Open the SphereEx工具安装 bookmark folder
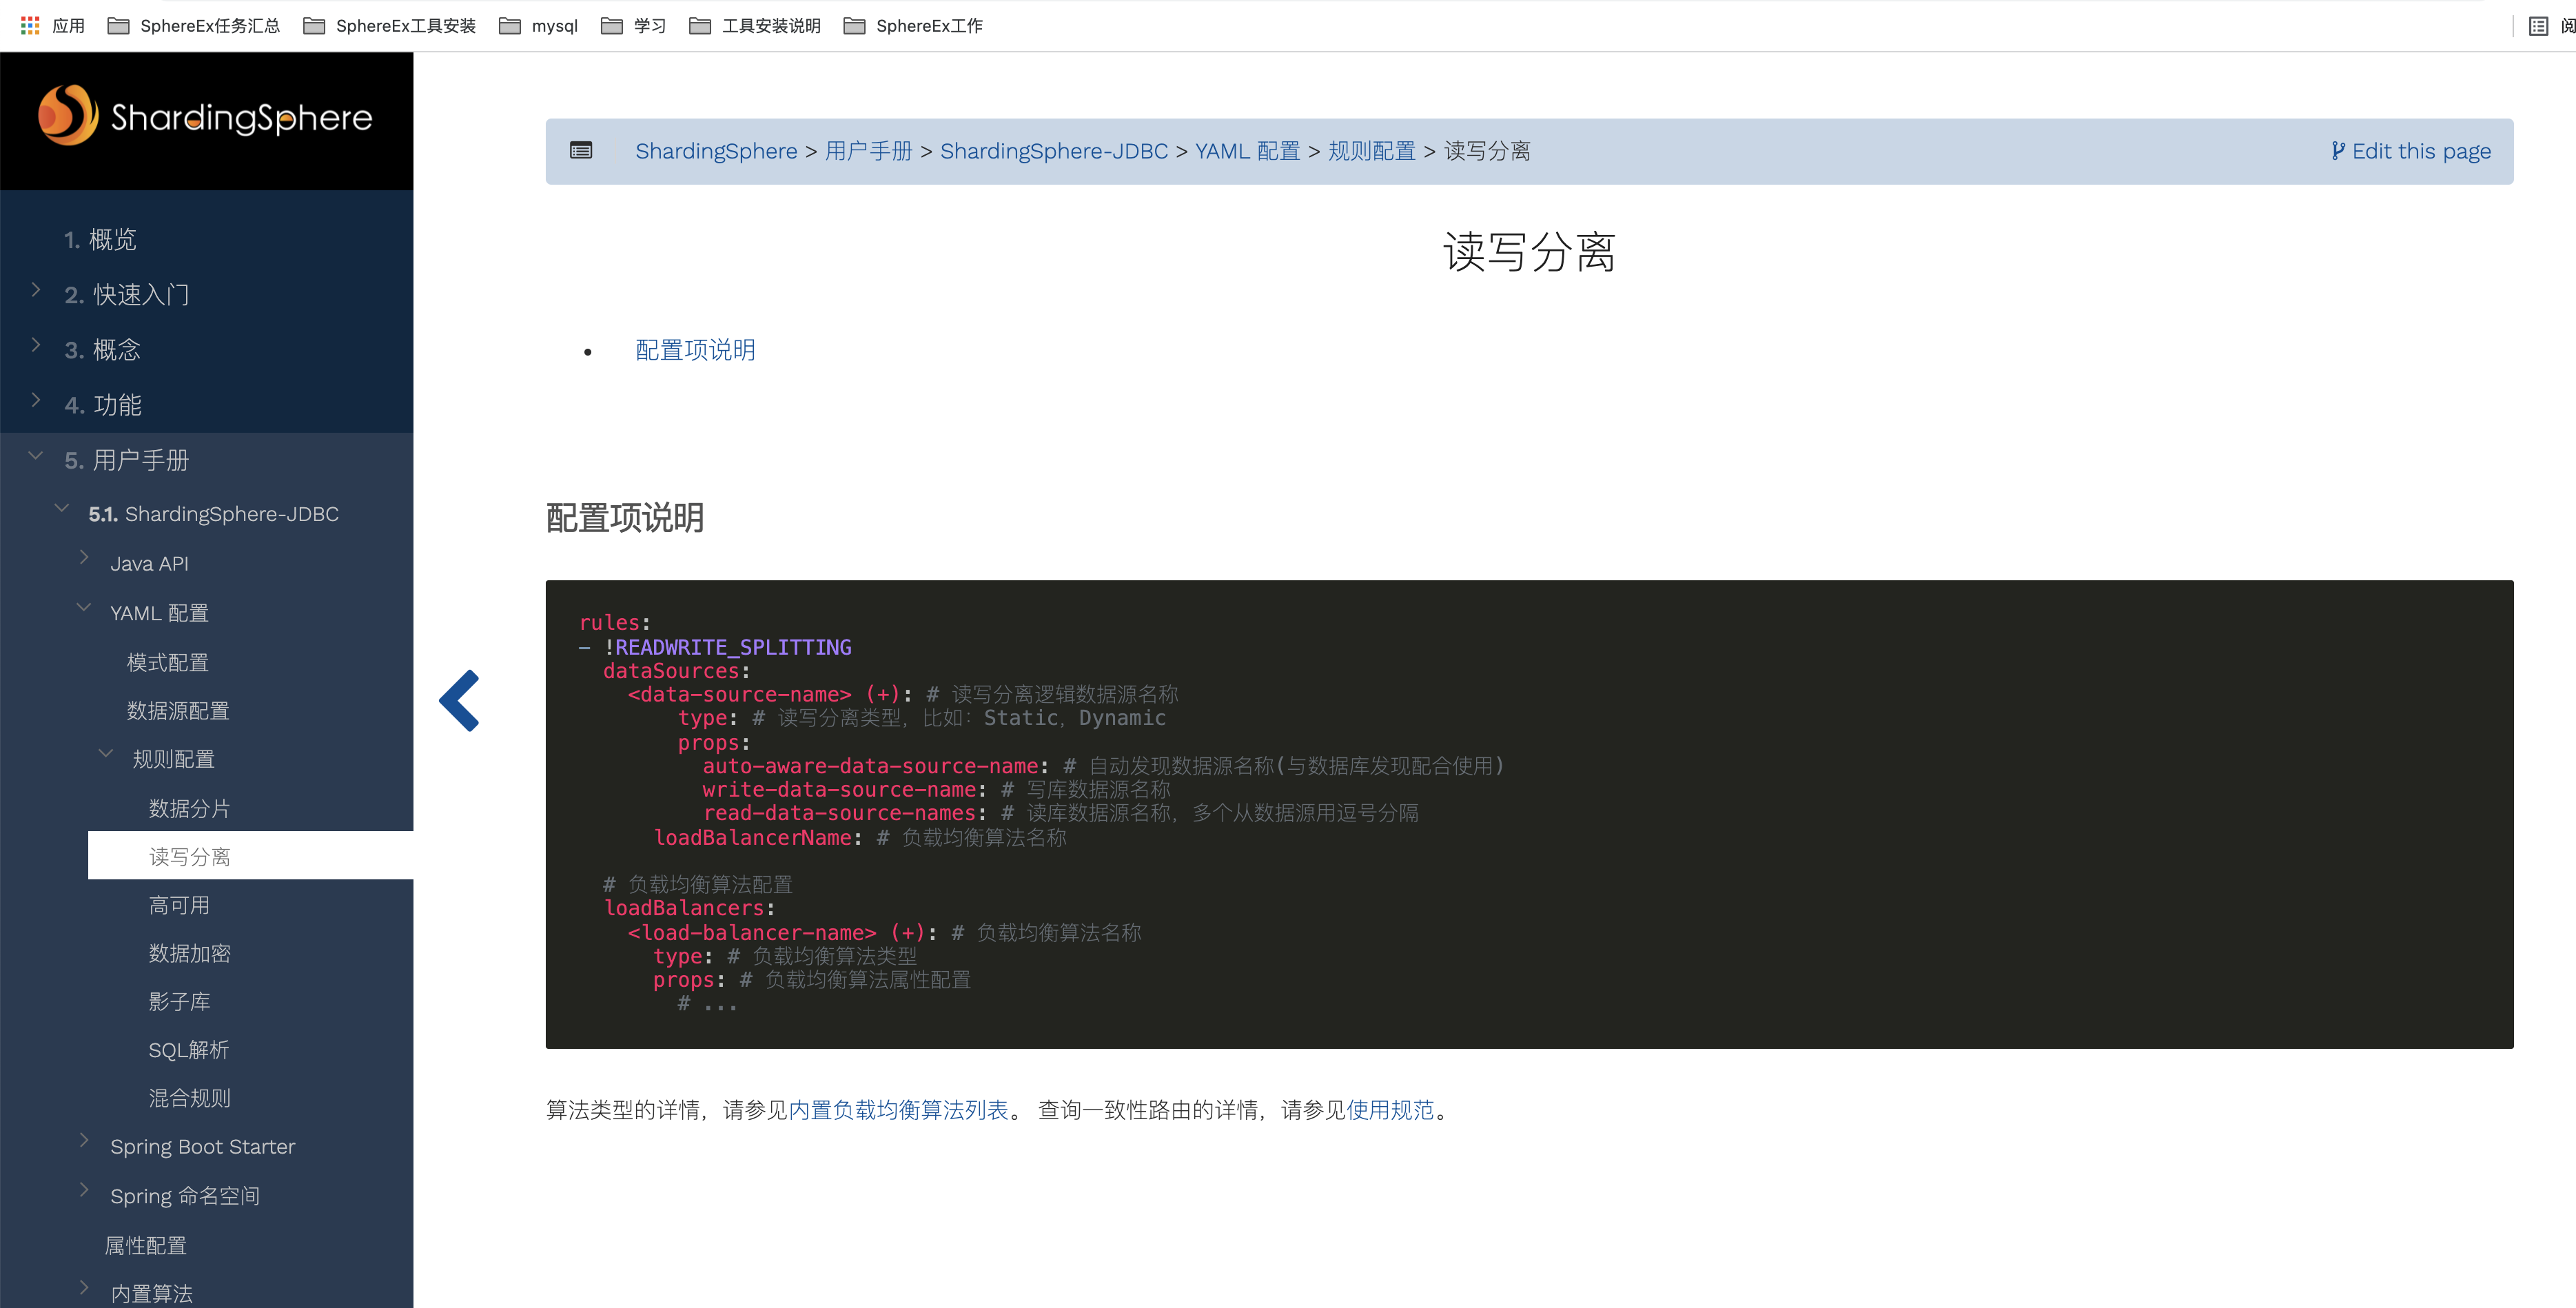This screenshot has width=2576, height=1308. click(x=390, y=25)
